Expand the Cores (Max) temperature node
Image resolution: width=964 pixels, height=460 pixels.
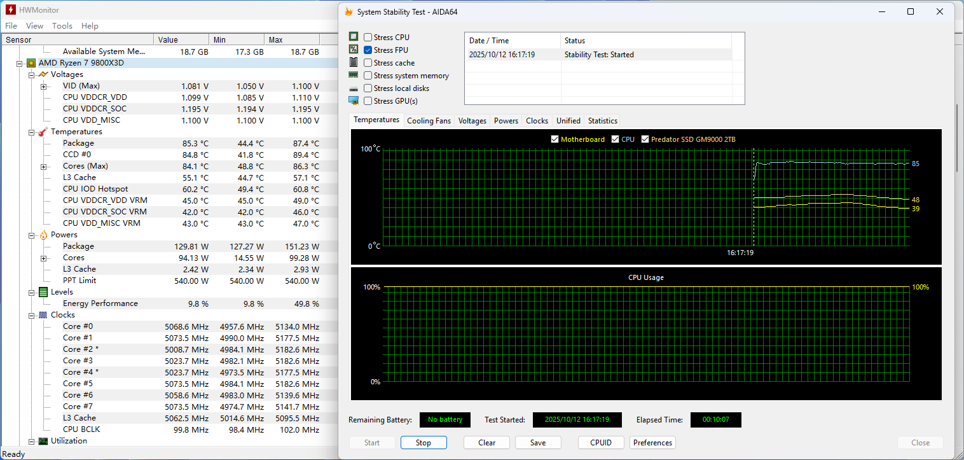[x=43, y=166]
